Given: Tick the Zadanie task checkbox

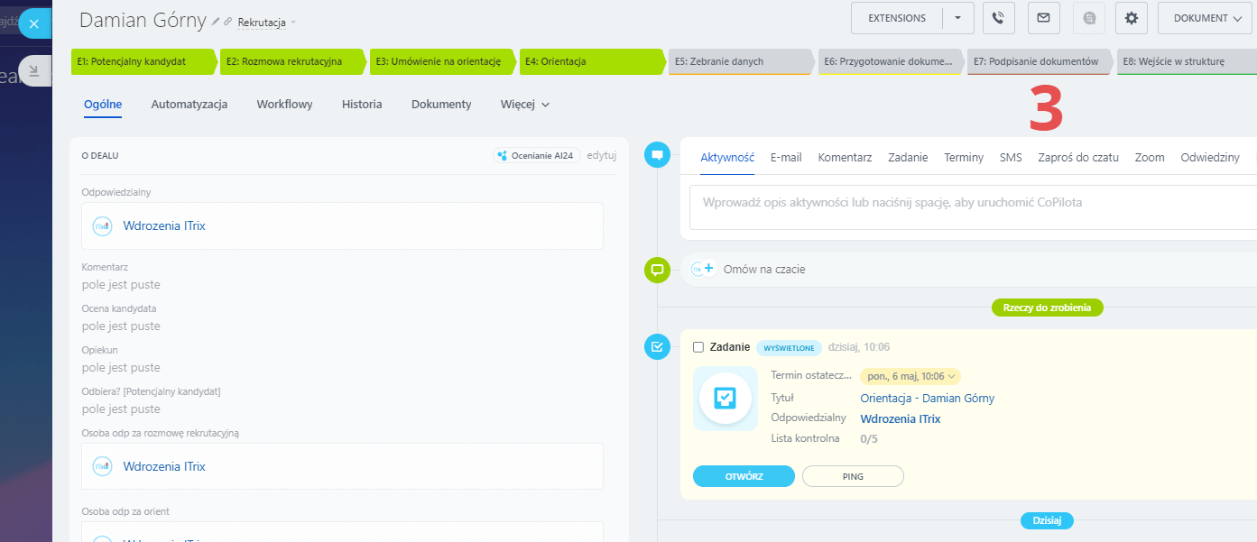Looking at the screenshot, I should (x=698, y=347).
